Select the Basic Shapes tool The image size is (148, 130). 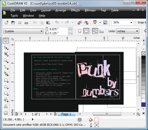pos(6,100)
